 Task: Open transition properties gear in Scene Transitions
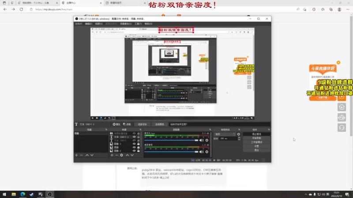coord(239,134)
